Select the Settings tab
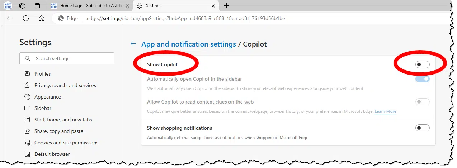Viewport: 457px width, 168px height. click(x=176, y=6)
